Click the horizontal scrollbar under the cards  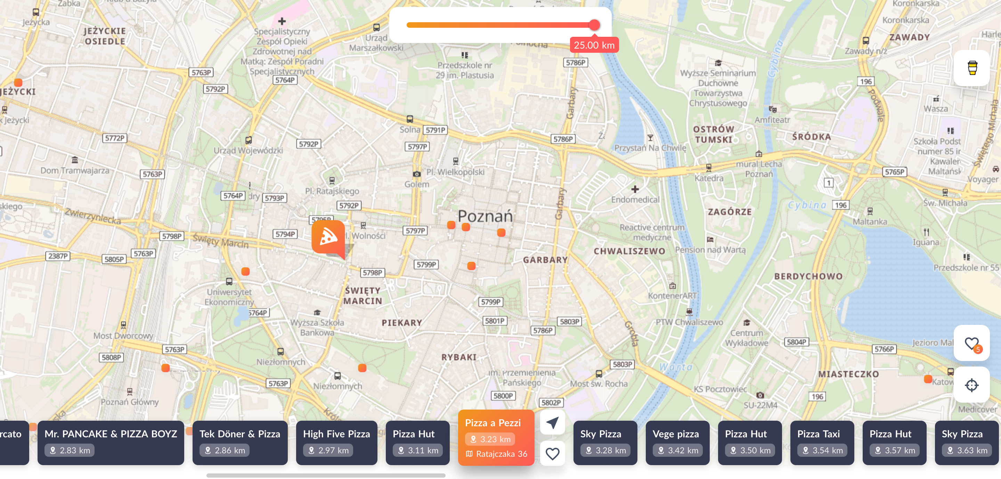point(326,475)
